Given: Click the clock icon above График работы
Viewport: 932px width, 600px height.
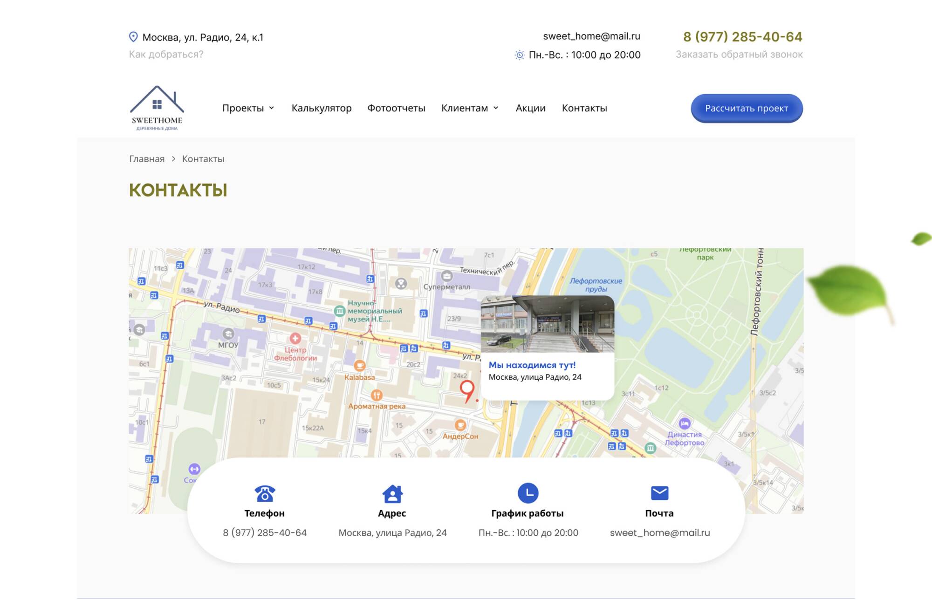Looking at the screenshot, I should point(528,493).
